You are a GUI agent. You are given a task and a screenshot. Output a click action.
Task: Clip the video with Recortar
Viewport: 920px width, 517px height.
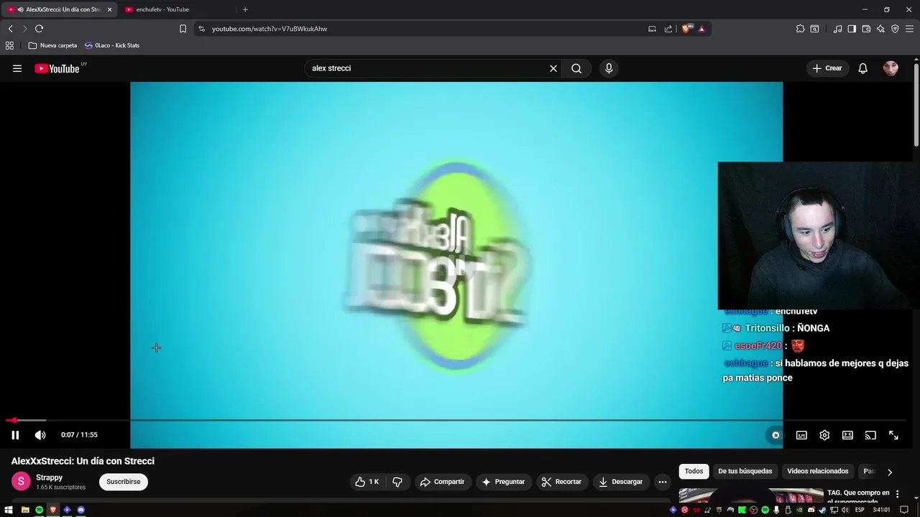coord(561,482)
